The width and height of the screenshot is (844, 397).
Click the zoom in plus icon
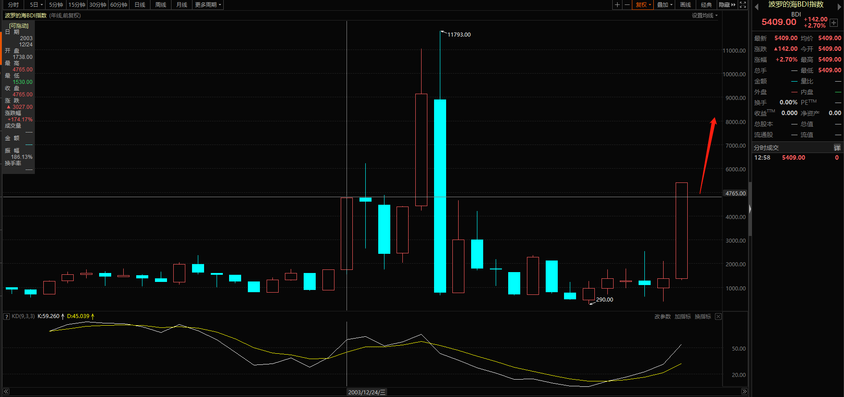[x=617, y=5]
